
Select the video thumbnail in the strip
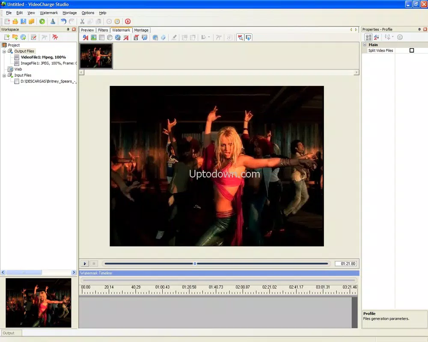coord(96,56)
